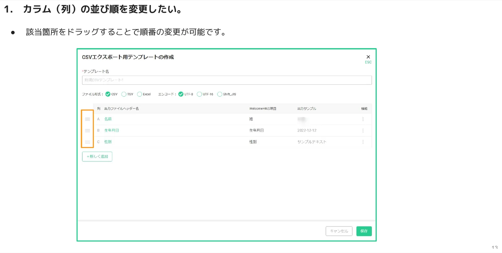Click the drag handle for row A 名前

tap(88, 119)
